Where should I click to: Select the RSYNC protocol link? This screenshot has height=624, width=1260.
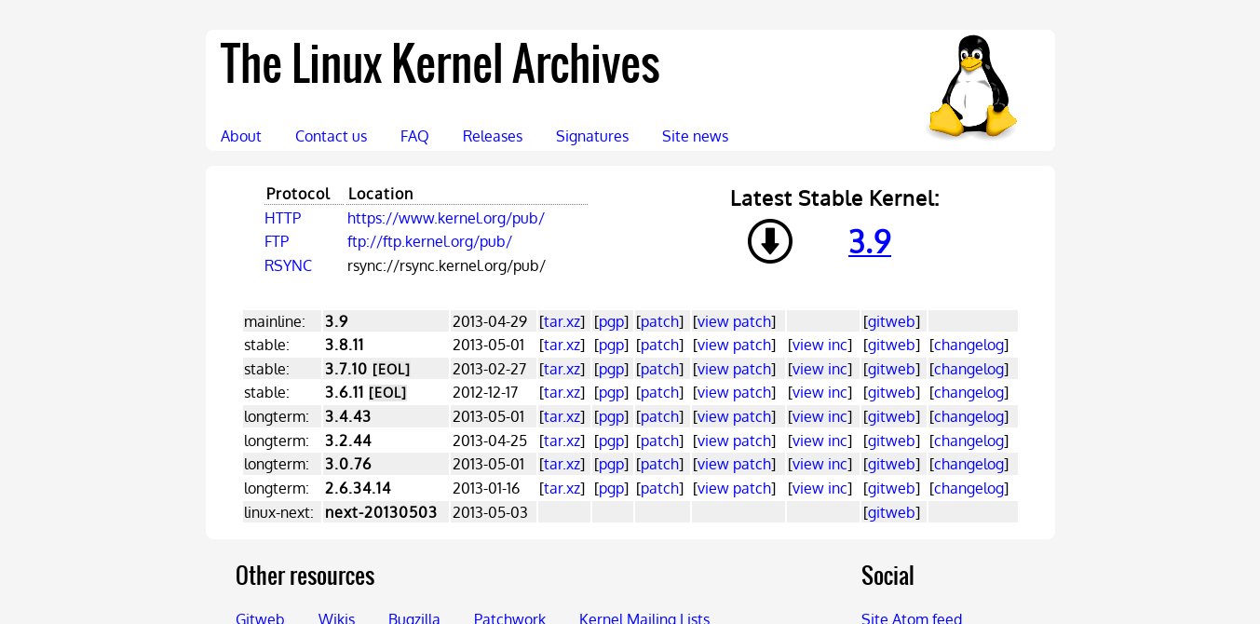pos(288,265)
